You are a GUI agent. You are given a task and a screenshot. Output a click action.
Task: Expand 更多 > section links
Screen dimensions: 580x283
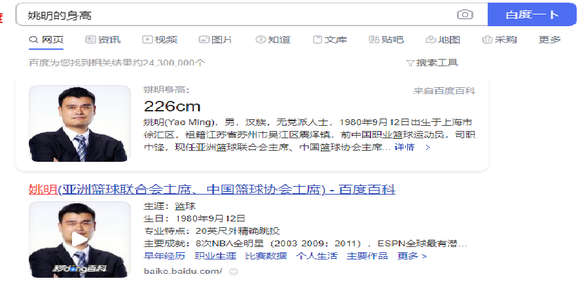tap(412, 255)
